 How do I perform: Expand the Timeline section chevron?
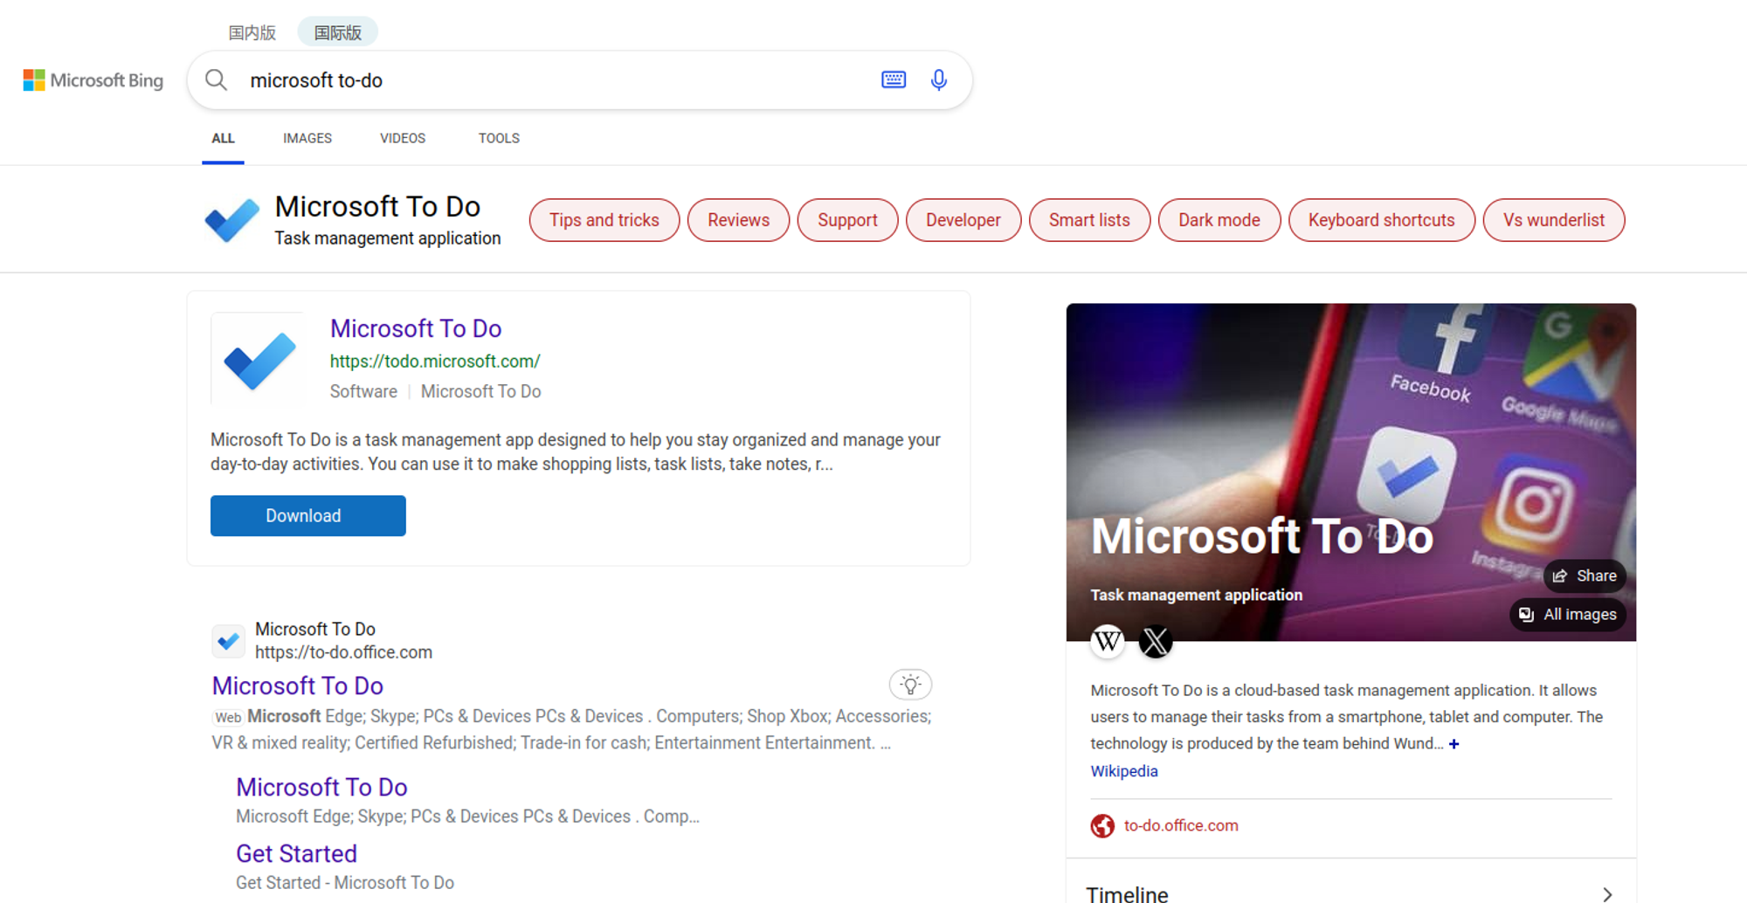(x=1606, y=893)
